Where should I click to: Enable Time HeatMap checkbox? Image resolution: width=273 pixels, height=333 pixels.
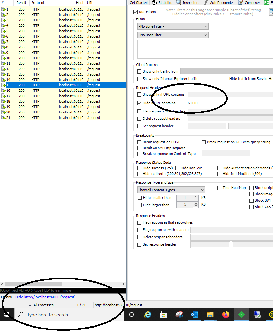[219, 188]
